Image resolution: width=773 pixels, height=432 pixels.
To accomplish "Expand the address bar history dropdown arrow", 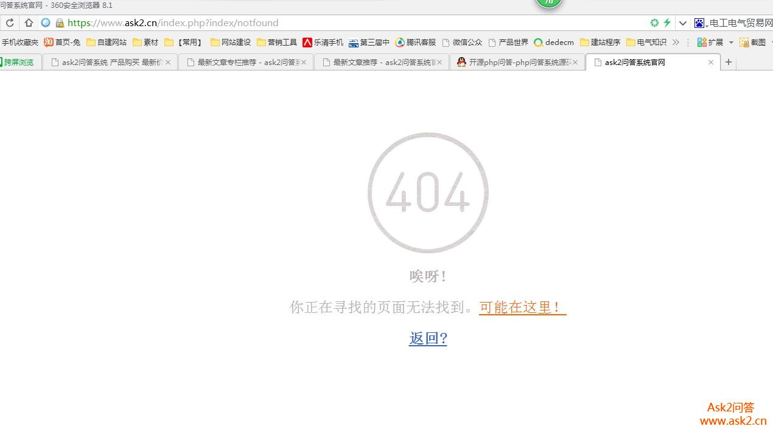I will tap(683, 23).
